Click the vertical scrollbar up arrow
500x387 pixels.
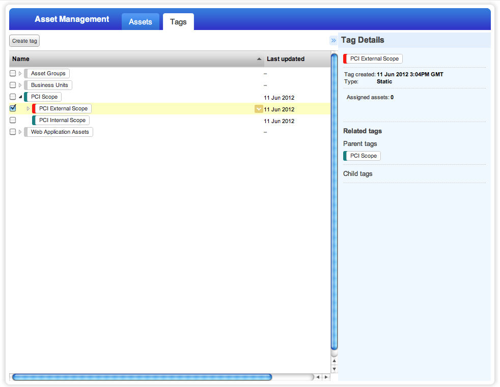[334, 361]
